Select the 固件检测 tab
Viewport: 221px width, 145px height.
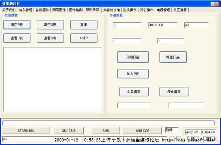[76, 10]
